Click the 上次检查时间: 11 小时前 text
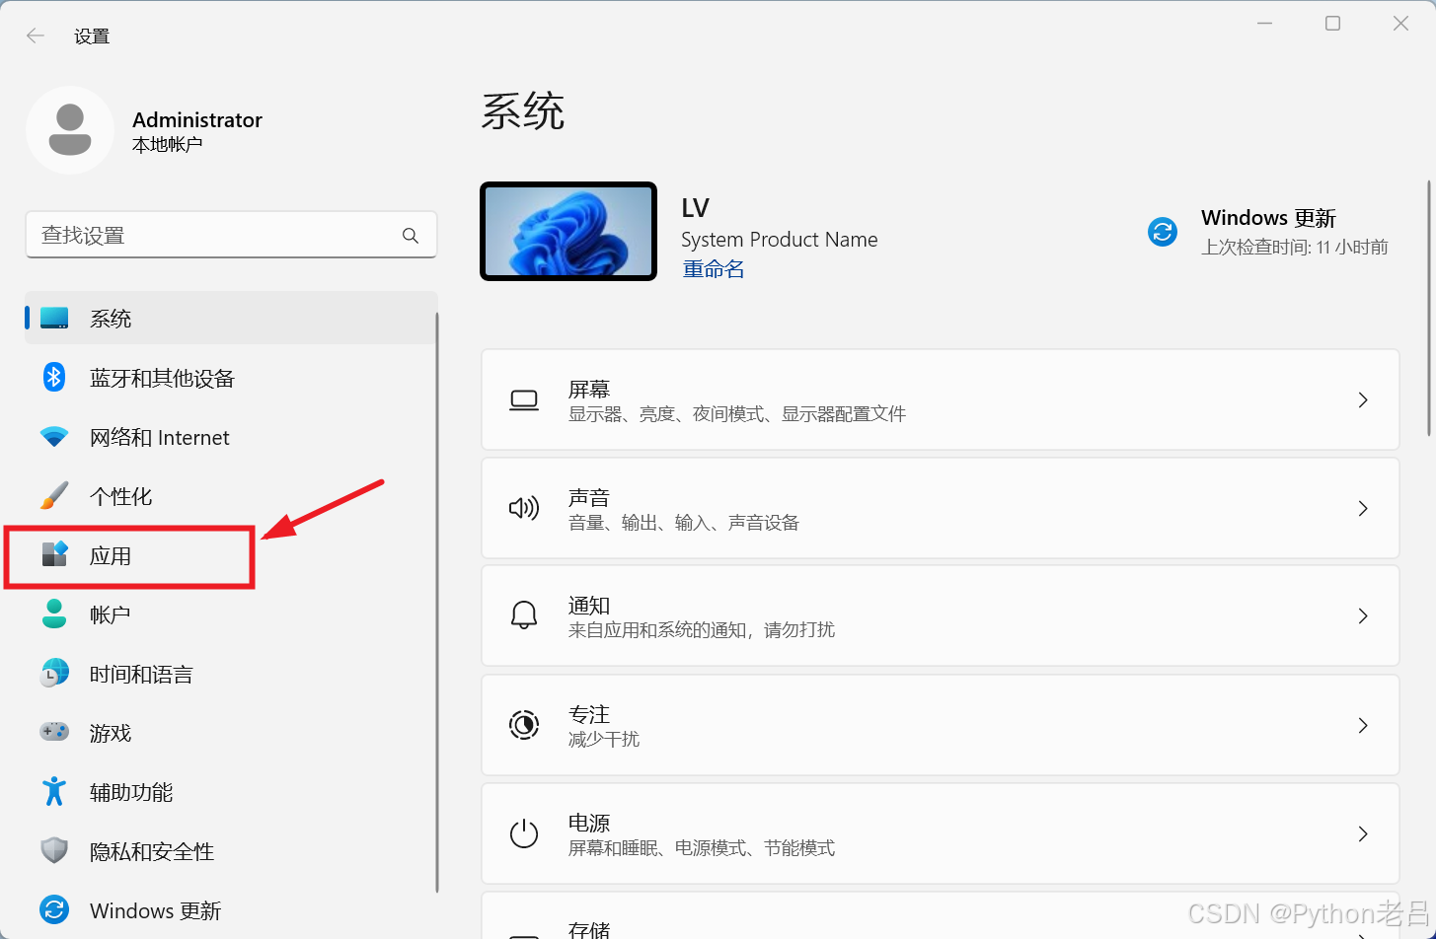This screenshot has height=939, width=1436. pyautogui.click(x=1295, y=248)
